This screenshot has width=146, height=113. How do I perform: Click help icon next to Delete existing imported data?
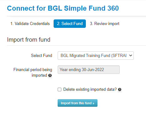[x=120, y=90]
